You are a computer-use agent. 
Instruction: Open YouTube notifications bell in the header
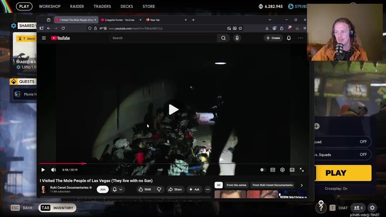pos(289,38)
